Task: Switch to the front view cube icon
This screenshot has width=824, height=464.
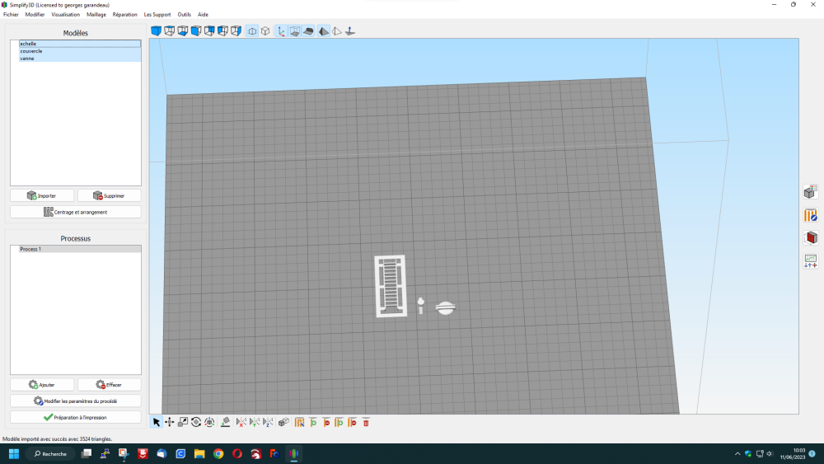Action: click(196, 31)
